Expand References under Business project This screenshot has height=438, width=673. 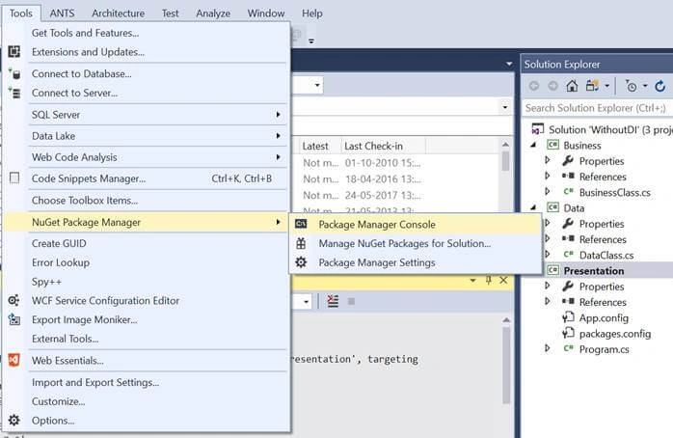548,176
